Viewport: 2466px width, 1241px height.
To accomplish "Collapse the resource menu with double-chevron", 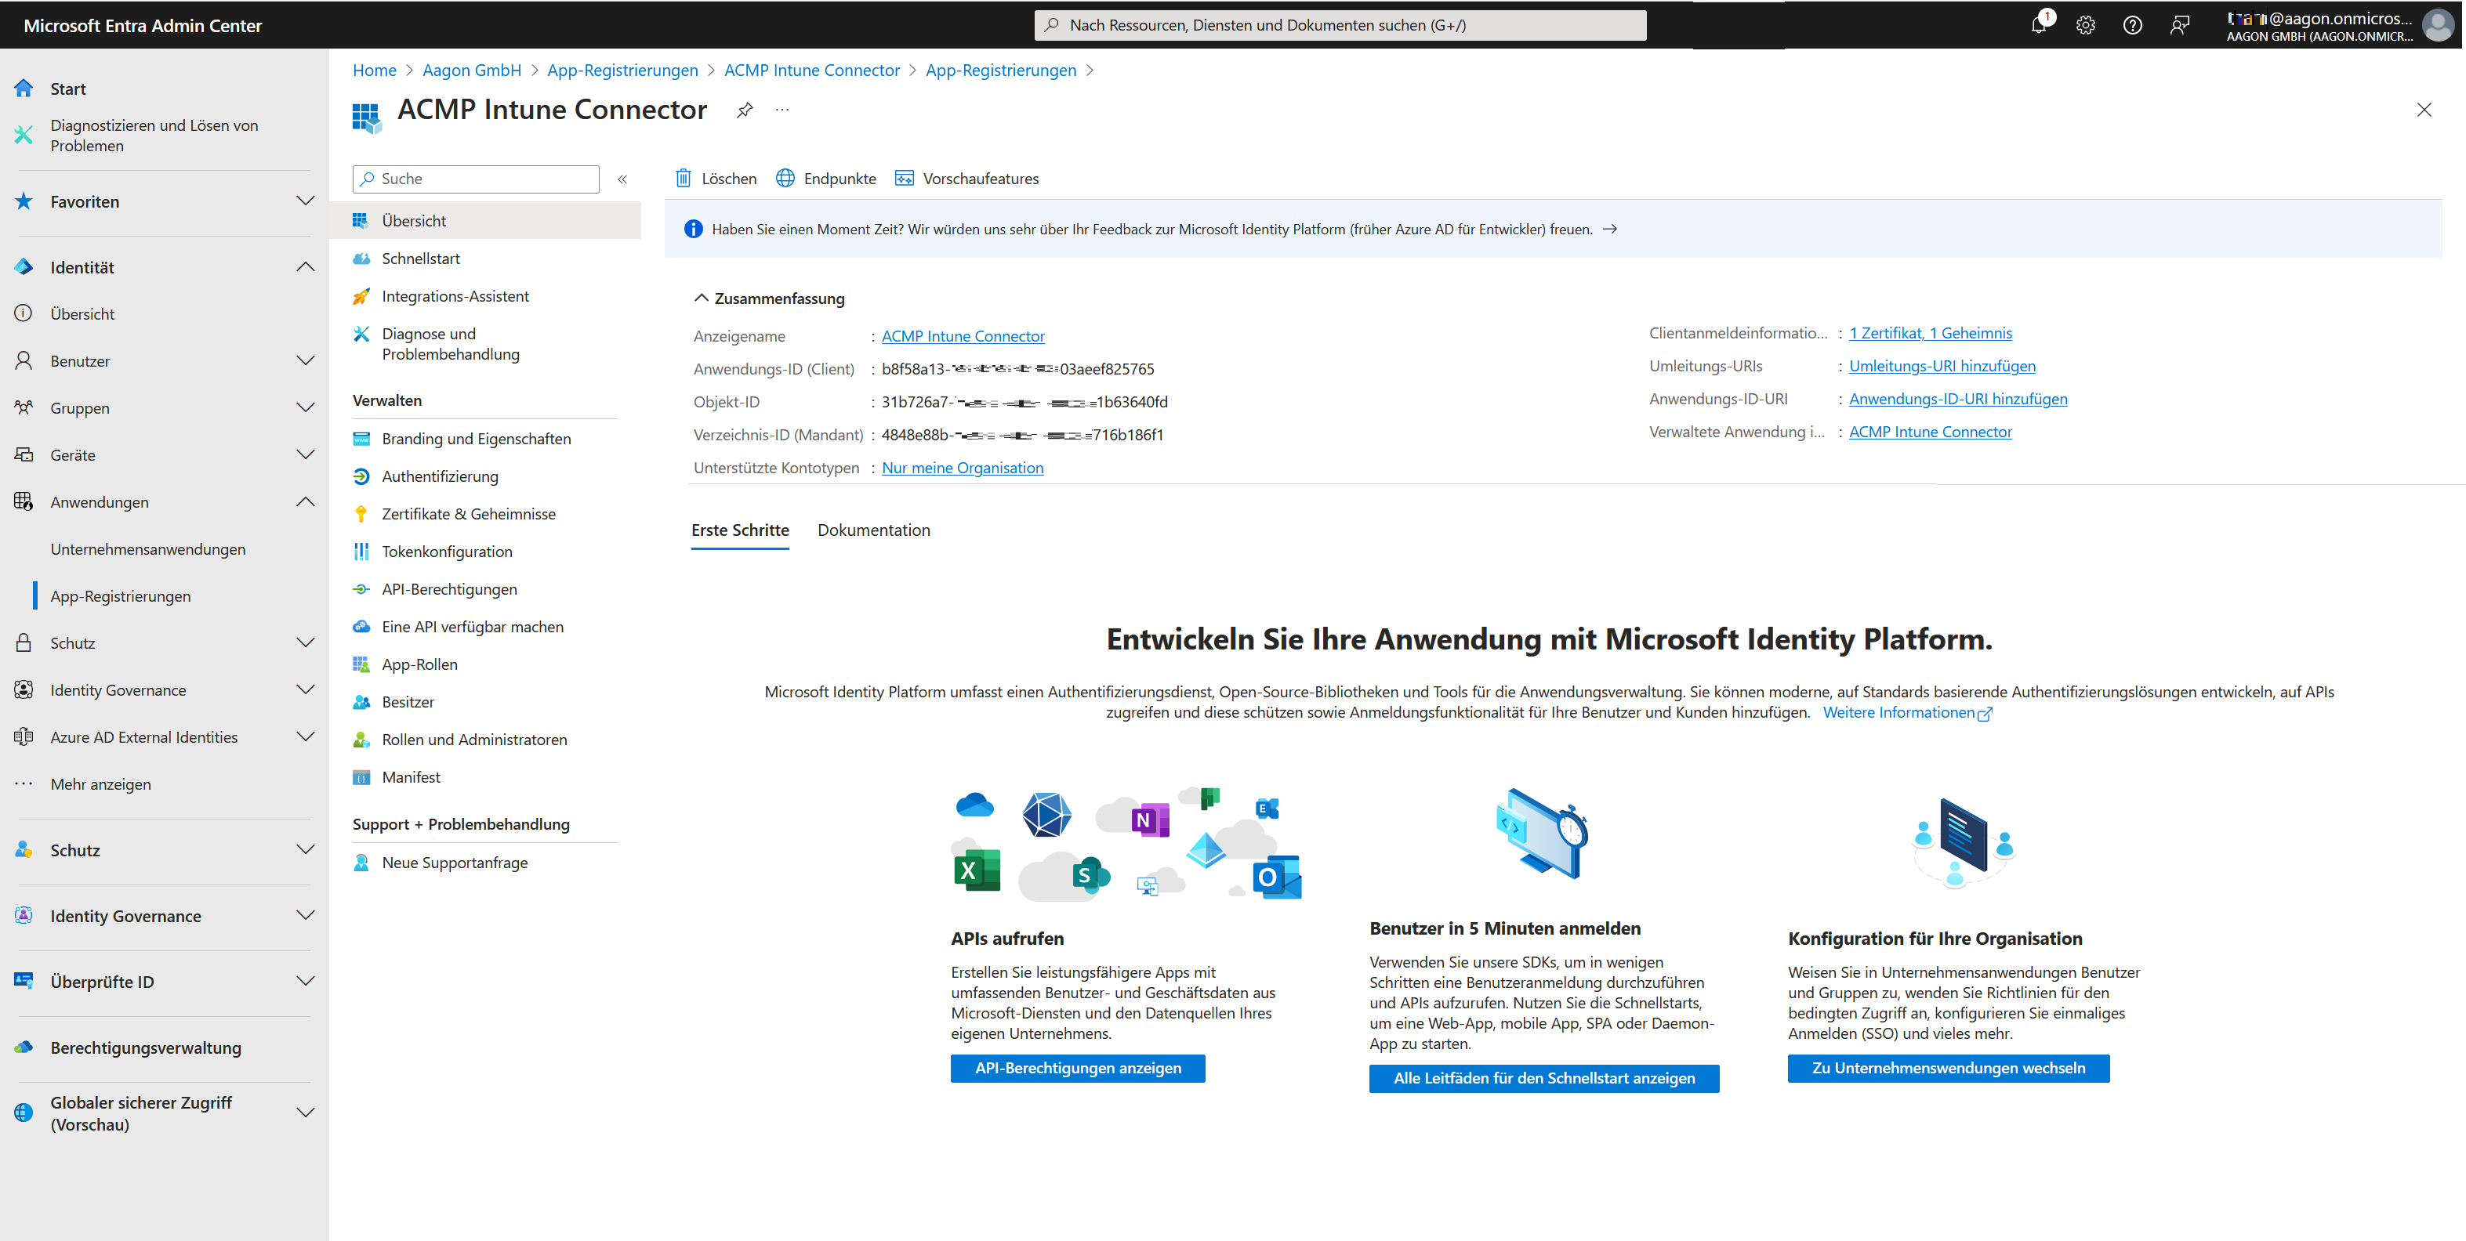I will (x=622, y=179).
